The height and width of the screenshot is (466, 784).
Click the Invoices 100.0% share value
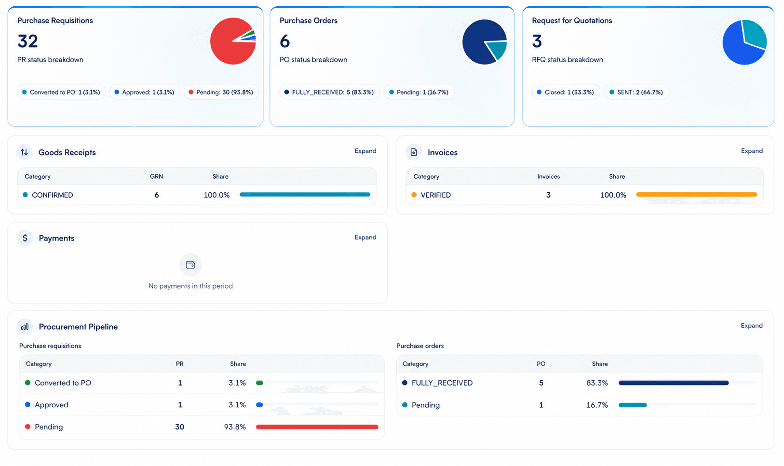[x=613, y=195]
